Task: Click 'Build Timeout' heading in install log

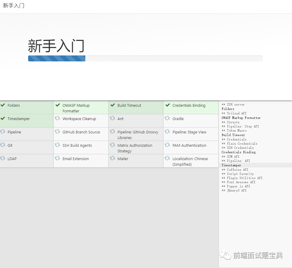Action: (233, 135)
